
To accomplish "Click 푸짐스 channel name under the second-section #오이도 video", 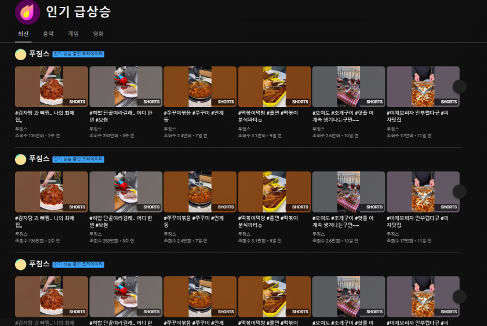I will [318, 234].
